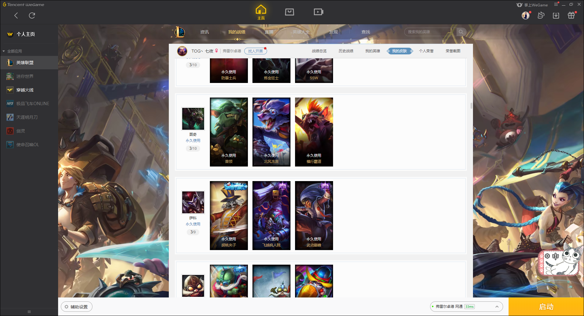The width and height of the screenshot is (584, 316).
Task: Open the 炼金狂士 skin card
Action: tap(271, 70)
